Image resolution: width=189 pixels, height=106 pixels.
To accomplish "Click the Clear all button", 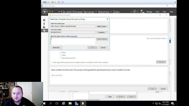I will 161,62.
